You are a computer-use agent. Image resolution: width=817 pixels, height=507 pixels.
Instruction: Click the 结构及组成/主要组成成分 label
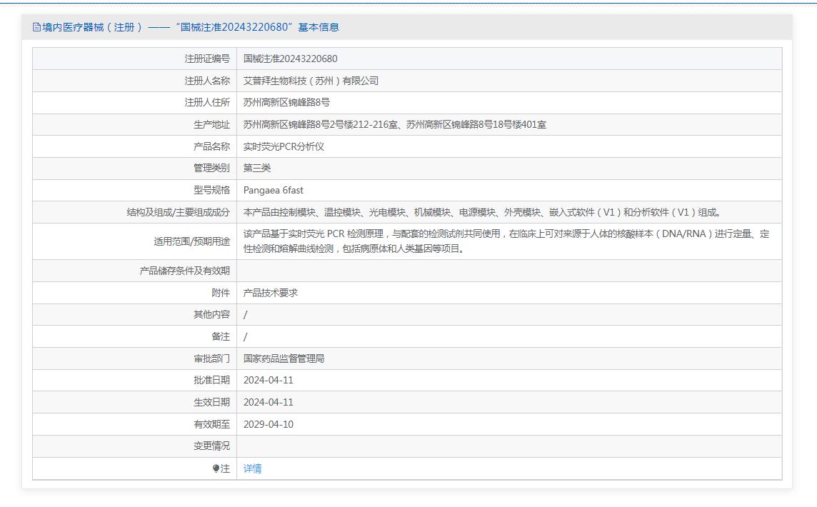(x=179, y=212)
